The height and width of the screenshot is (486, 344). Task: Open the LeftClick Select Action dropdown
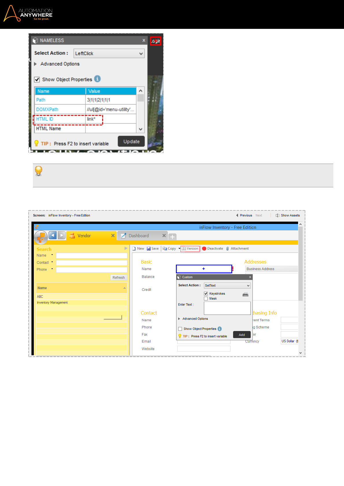(109, 53)
